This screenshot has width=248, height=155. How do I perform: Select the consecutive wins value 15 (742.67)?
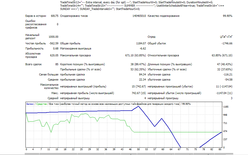tap(139, 86)
